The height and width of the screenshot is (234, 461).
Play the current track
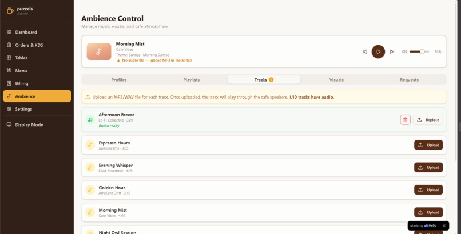point(378,51)
